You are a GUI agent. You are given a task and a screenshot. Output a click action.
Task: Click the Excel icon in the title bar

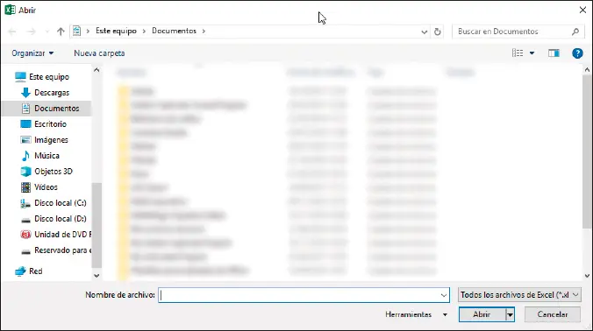[x=10, y=10]
